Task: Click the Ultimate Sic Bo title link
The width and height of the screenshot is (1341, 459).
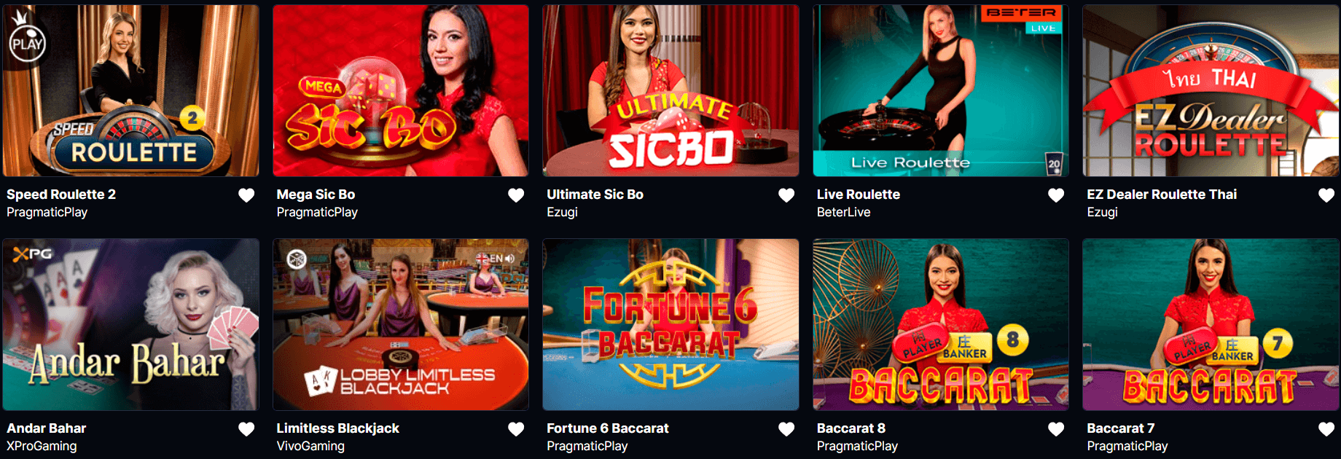Action: [x=595, y=195]
